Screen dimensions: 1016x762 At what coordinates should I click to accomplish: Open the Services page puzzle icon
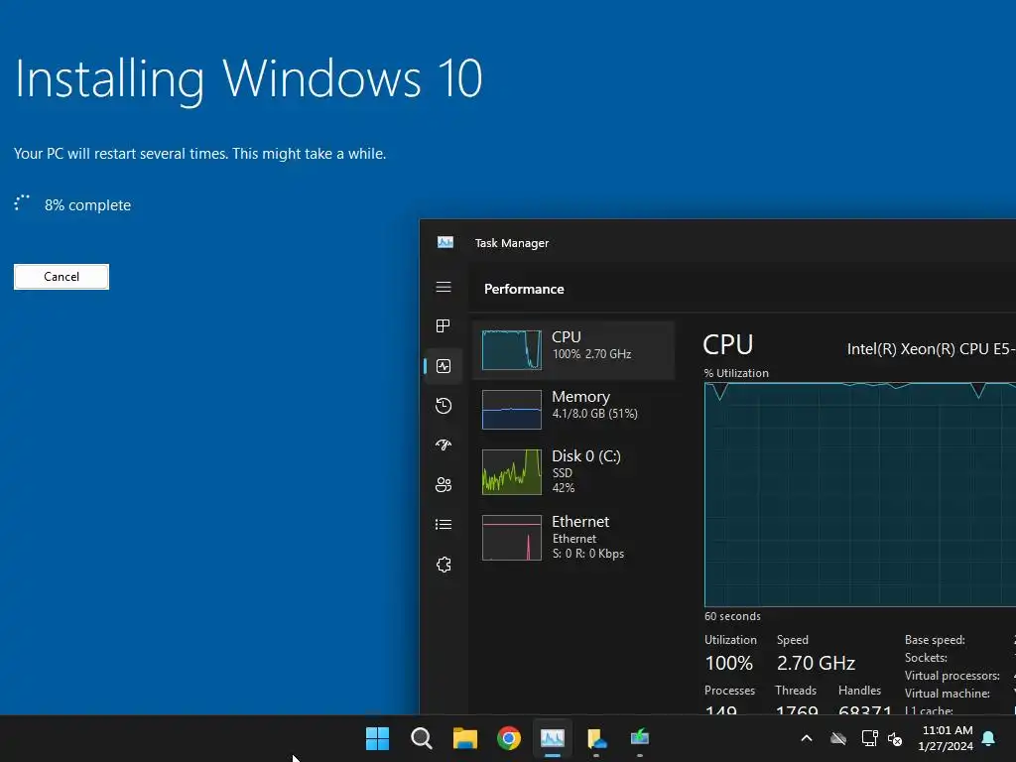pos(444,565)
